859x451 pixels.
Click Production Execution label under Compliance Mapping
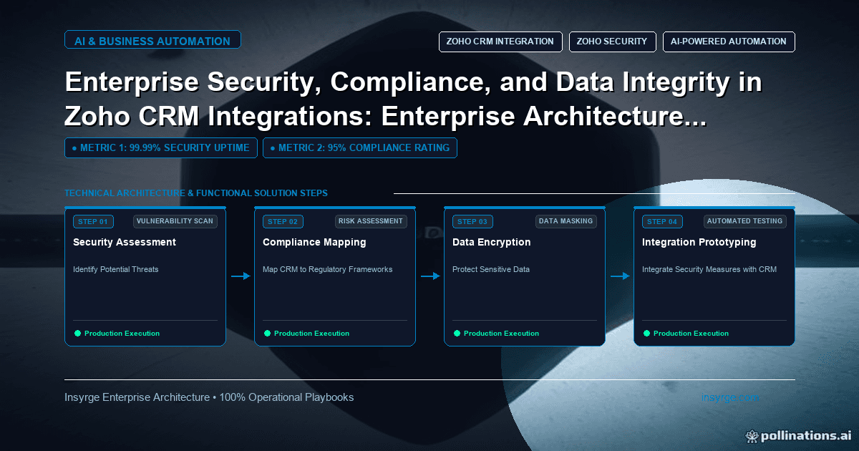tap(311, 334)
